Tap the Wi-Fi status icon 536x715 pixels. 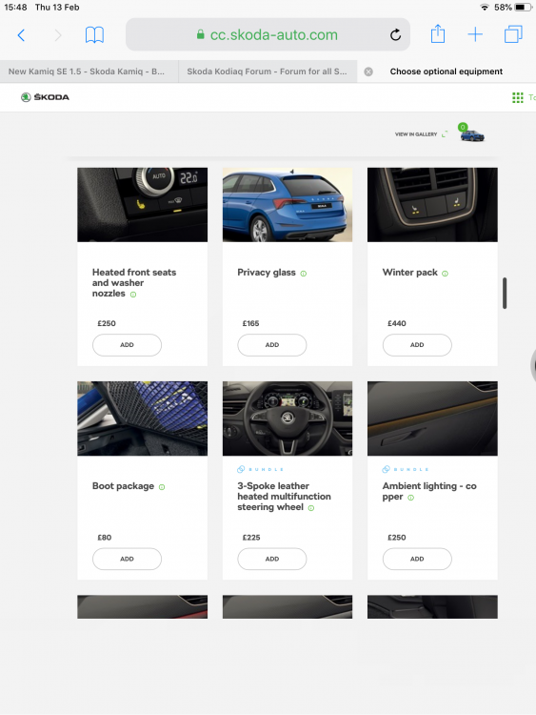point(485,8)
